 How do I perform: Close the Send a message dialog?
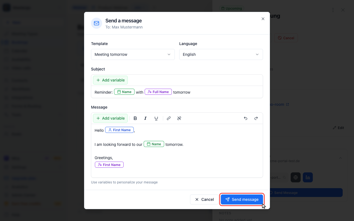tap(263, 19)
